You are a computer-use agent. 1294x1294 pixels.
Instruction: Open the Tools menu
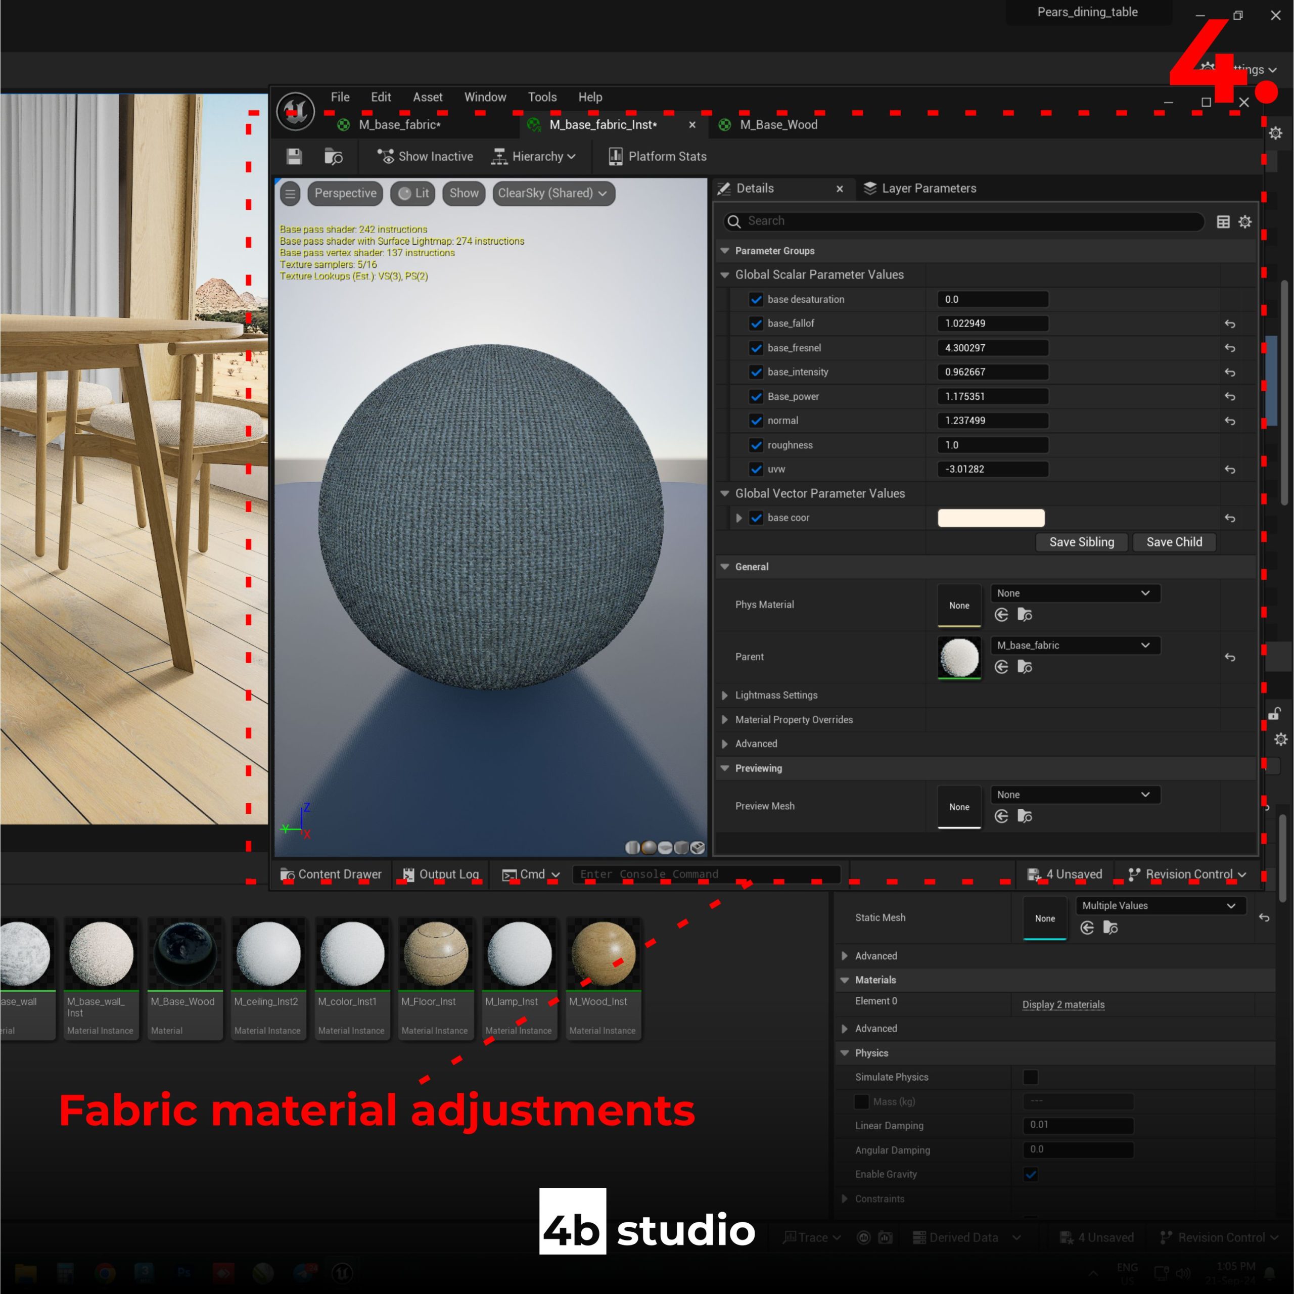point(542,97)
